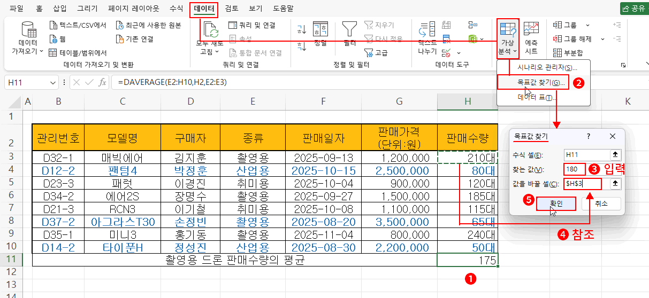Viewport: 649px width, 298px height.
Task: Click 취소 in the 목표값 찾기 dialog
Action: (601, 203)
